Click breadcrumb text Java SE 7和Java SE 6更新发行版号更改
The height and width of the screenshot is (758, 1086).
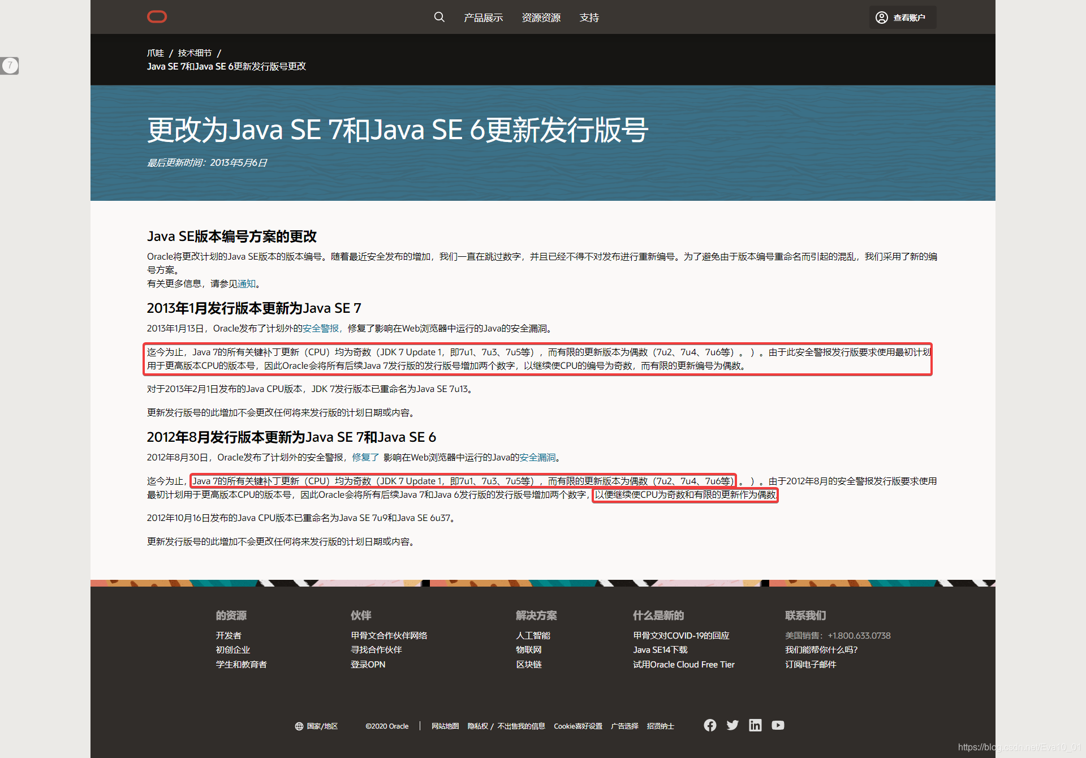[x=226, y=66]
